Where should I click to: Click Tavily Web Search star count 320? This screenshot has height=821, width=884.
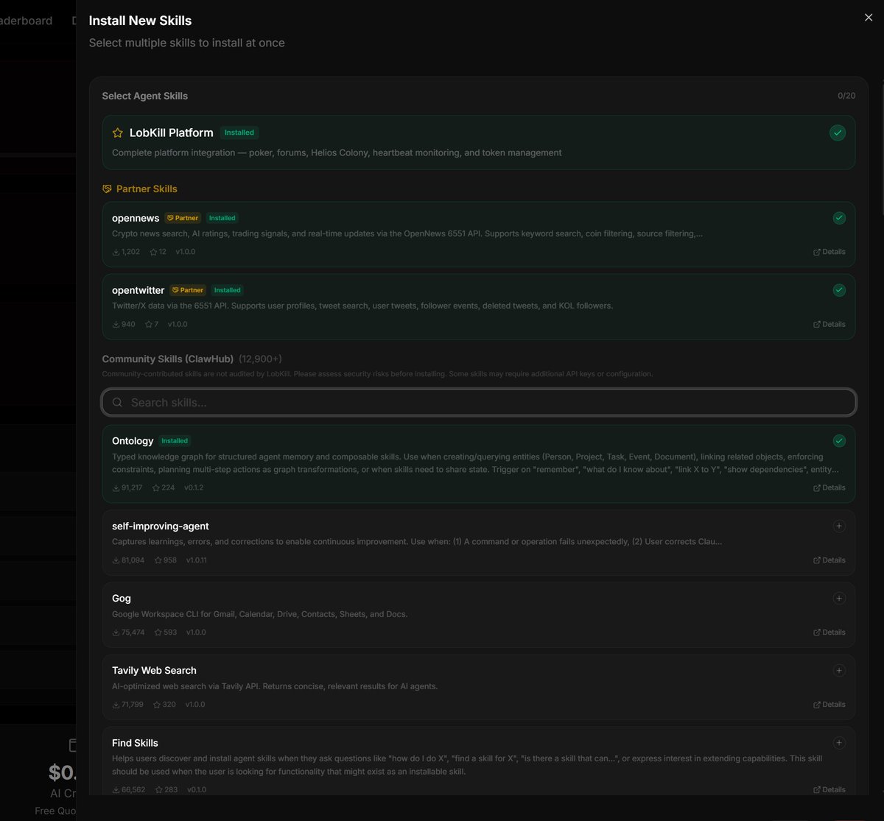(164, 705)
